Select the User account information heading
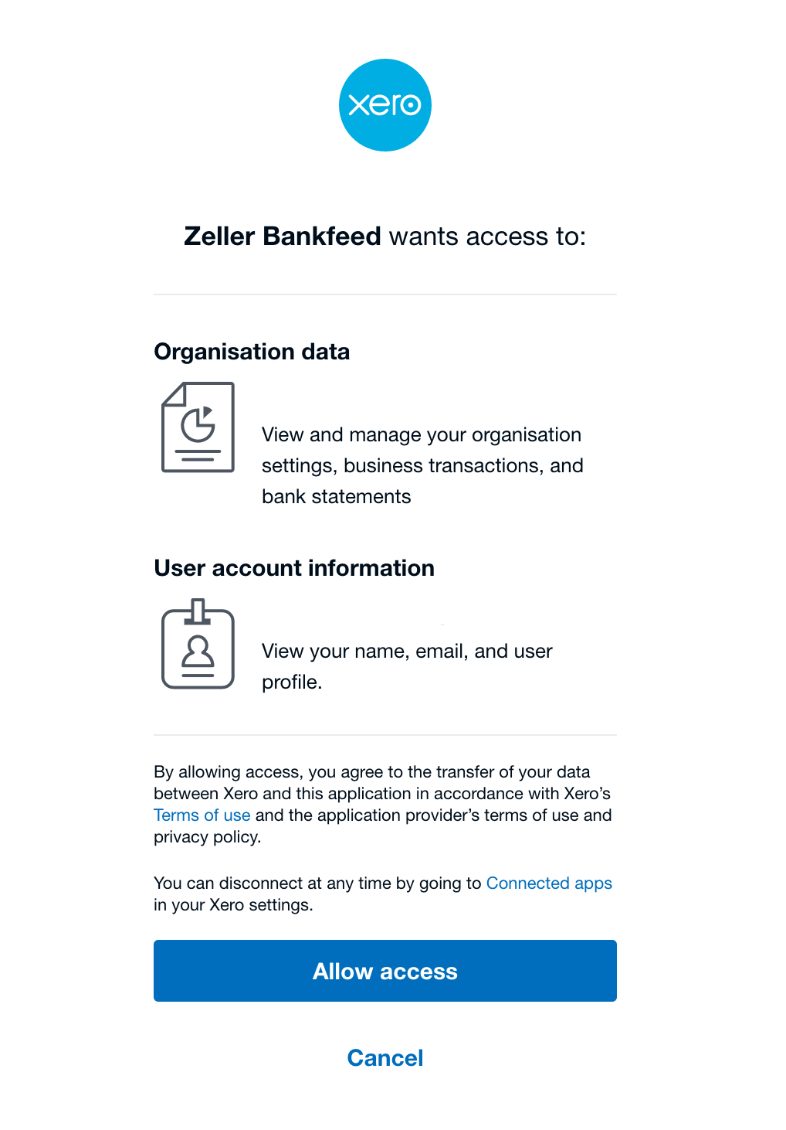The image size is (786, 1130). pos(294,568)
